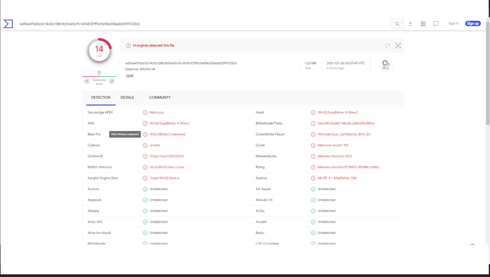The height and width of the screenshot is (277, 490).
Task: Click the W32.AIDetect.malware2 tooltip
Action: point(125,134)
